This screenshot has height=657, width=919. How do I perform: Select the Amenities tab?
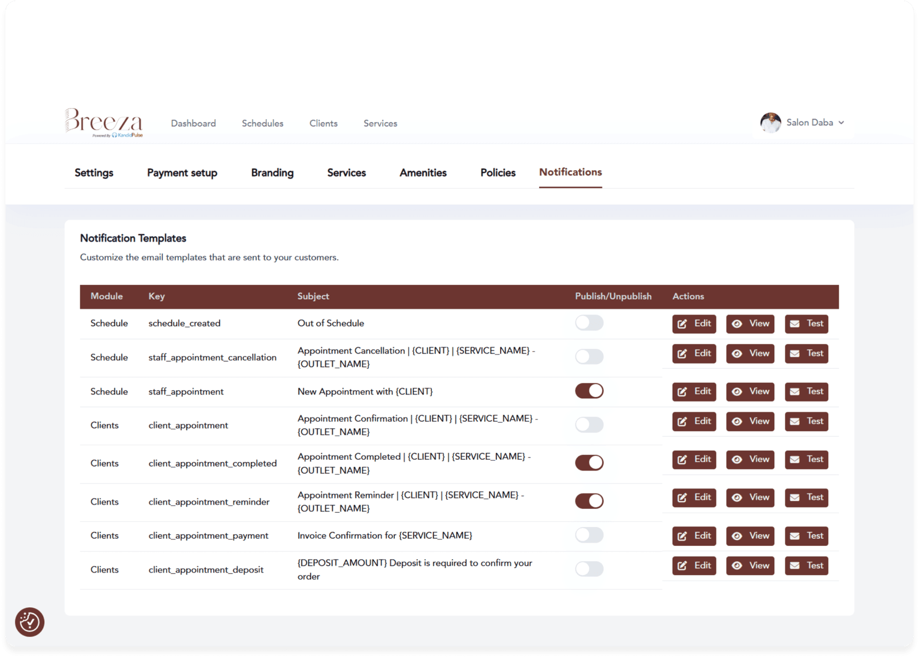pyautogui.click(x=423, y=173)
